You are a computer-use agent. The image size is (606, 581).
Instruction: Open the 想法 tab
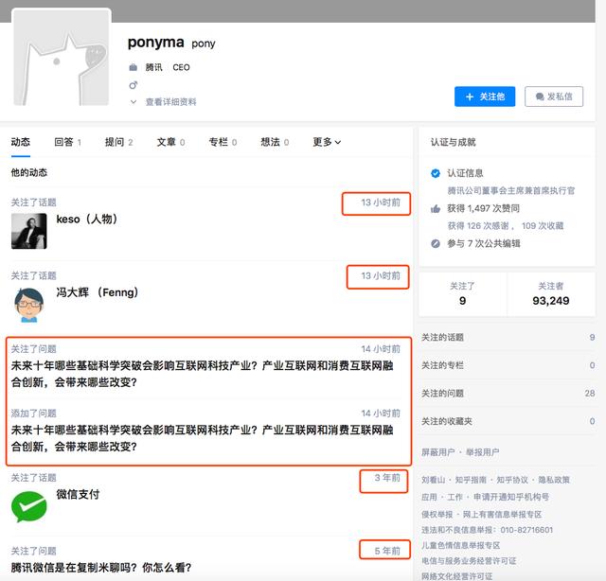tap(275, 142)
